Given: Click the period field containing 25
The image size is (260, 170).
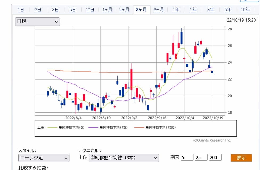Looking at the screenshot, I should 201,157.
